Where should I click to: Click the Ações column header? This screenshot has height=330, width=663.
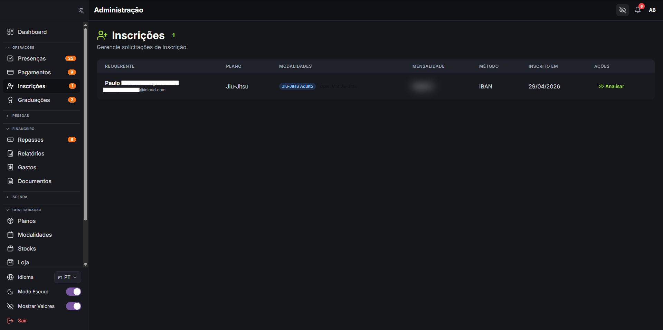pyautogui.click(x=602, y=66)
